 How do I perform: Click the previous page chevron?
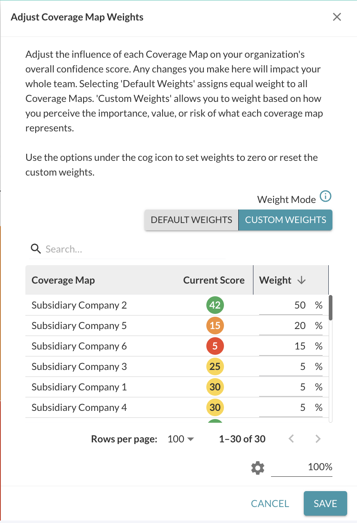pos(291,439)
